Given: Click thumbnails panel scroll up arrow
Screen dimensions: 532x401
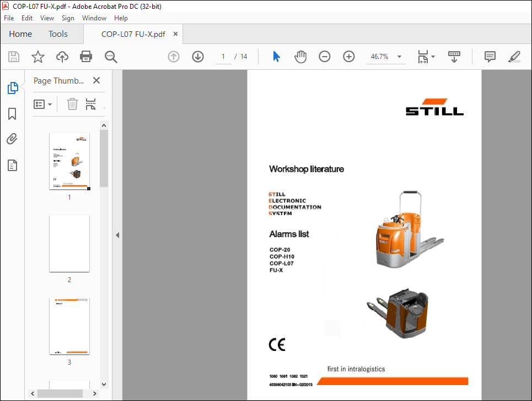Looking at the screenshot, I should [x=104, y=125].
